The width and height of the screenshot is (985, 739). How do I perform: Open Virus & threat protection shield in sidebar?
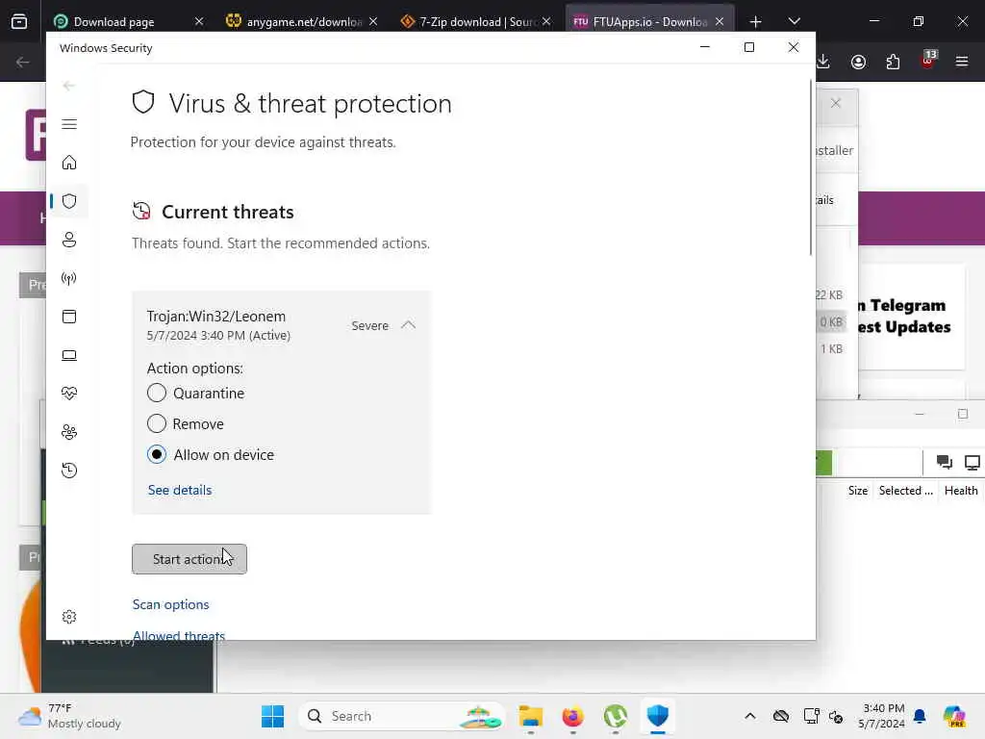69,201
